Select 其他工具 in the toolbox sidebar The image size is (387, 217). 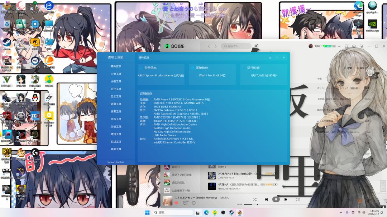click(x=116, y=149)
